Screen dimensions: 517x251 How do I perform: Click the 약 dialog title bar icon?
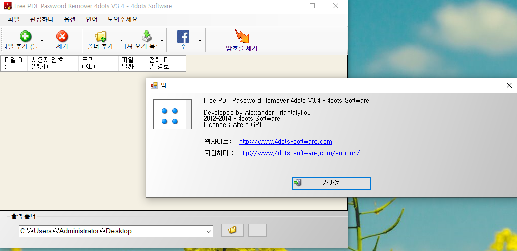tap(154, 86)
